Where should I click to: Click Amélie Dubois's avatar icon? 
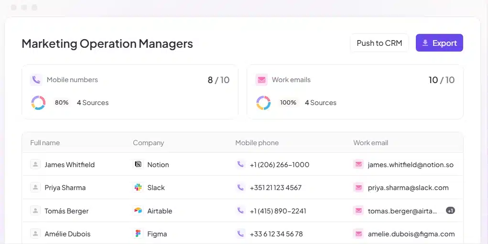(35, 233)
